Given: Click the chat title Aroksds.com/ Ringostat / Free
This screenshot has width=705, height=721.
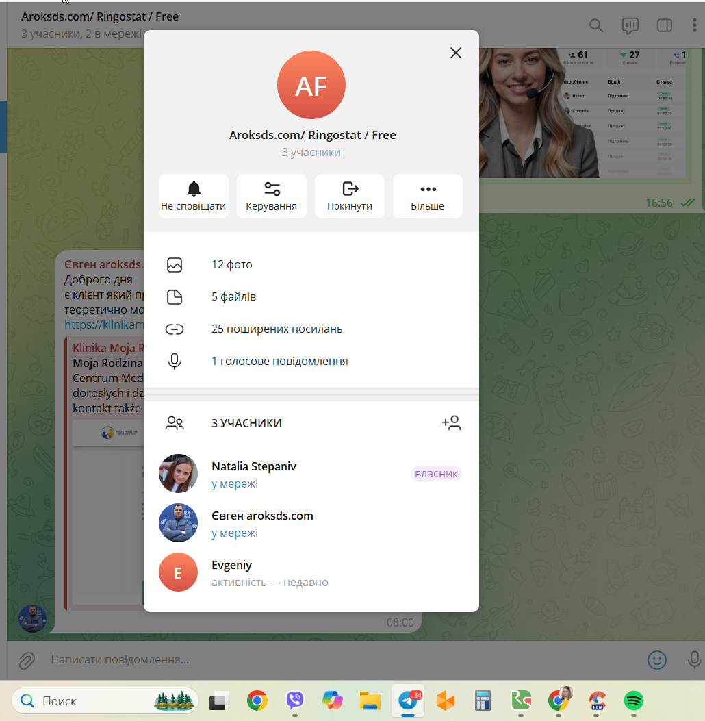Looking at the screenshot, I should coord(100,16).
